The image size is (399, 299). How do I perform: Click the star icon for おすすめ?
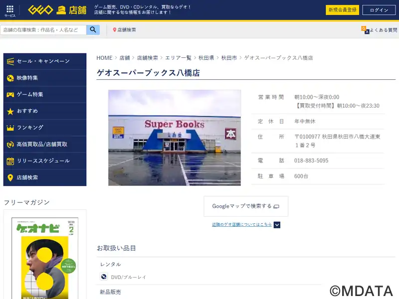click(x=10, y=111)
